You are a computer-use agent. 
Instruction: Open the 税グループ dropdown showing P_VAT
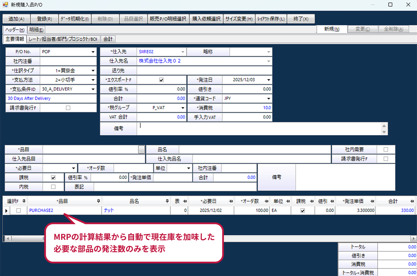183,108
